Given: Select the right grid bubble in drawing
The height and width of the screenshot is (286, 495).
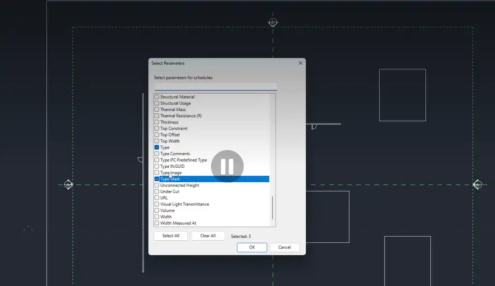Looking at the screenshot, I should pos(478,184).
